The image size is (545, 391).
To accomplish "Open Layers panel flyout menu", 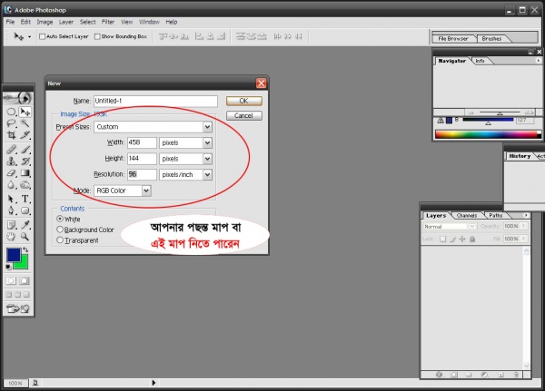I will pyautogui.click(x=526, y=215).
